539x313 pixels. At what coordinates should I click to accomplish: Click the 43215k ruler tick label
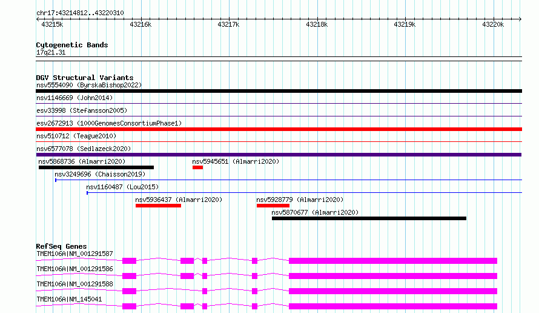tap(52, 24)
